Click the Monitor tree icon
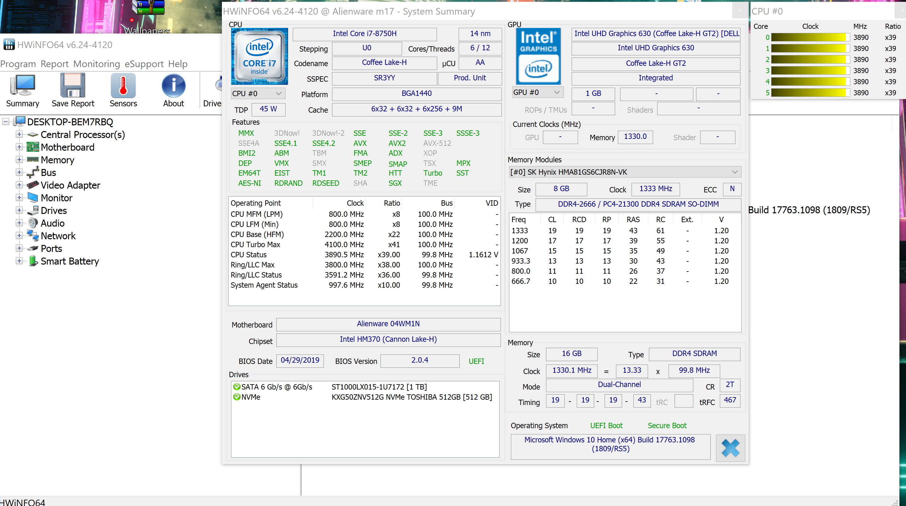This screenshot has width=906, height=506. point(33,197)
